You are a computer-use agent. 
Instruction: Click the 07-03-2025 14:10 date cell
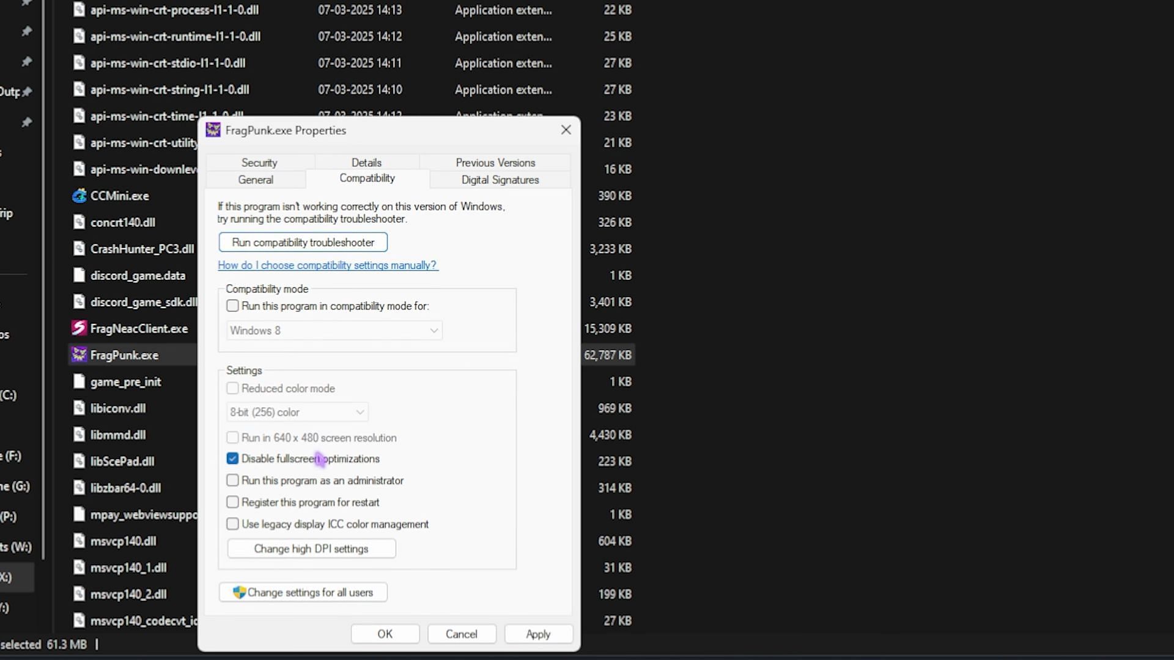360,89
